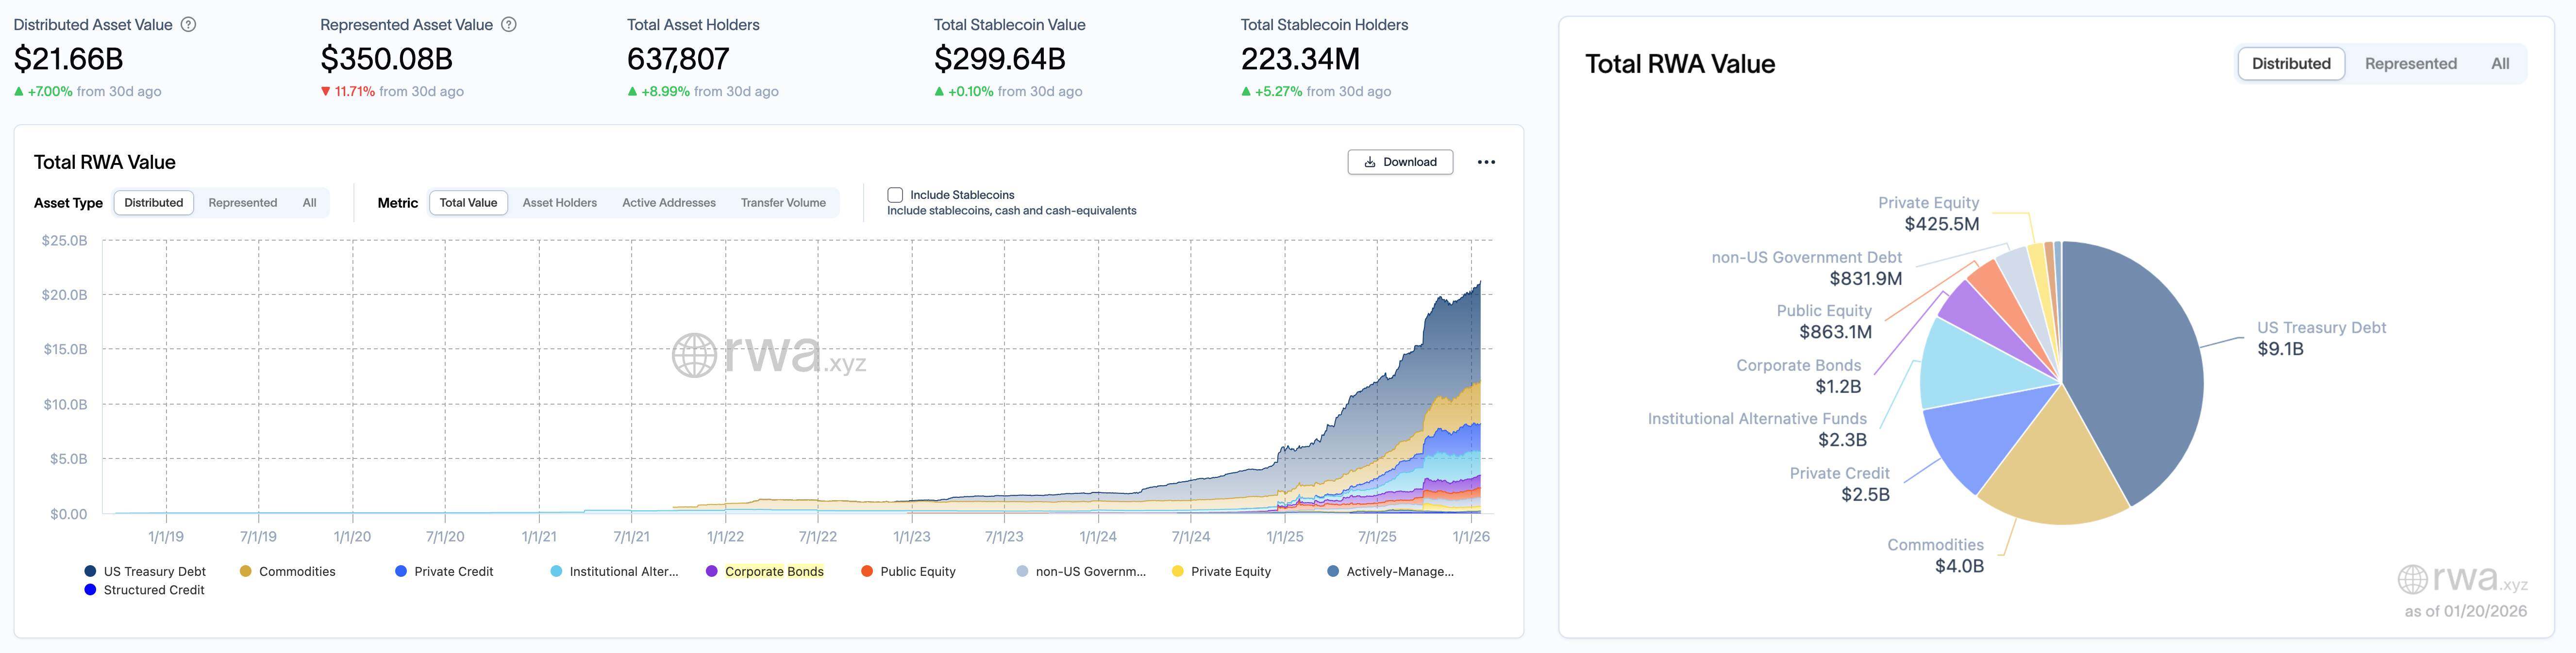The width and height of the screenshot is (2576, 653).
Task: Click the rwa.xyz watermark logo in the chart
Action: tap(772, 355)
